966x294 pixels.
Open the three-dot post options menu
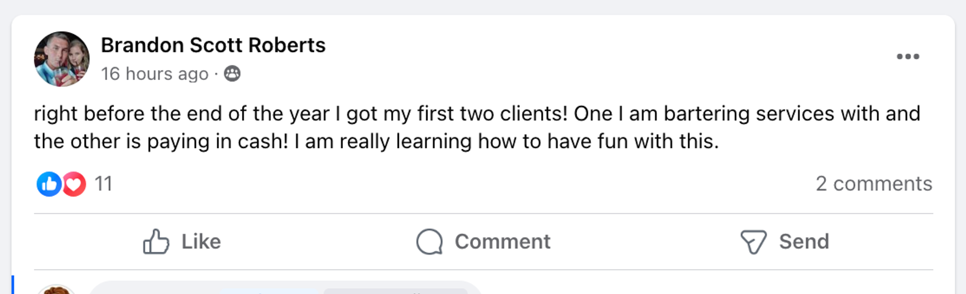[x=908, y=56]
